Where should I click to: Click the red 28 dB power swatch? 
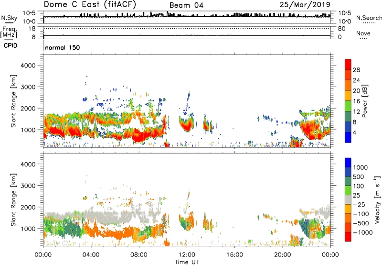[348, 65]
